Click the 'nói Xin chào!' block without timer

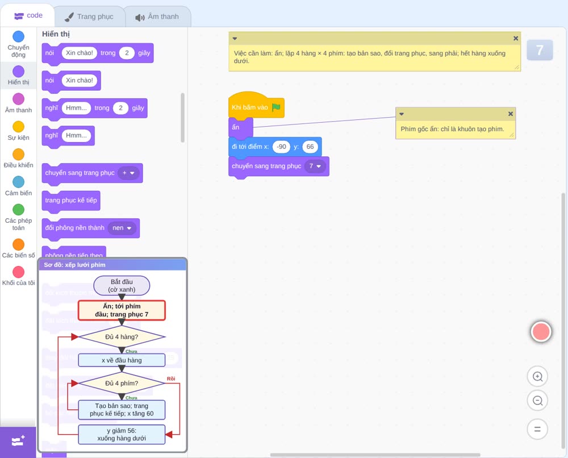[x=72, y=81]
